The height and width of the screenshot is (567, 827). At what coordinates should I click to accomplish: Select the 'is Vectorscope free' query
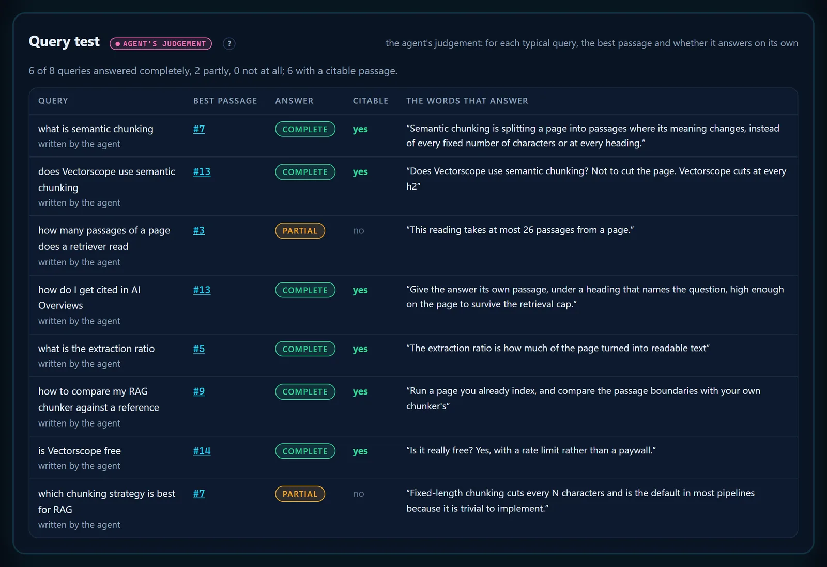click(x=80, y=451)
